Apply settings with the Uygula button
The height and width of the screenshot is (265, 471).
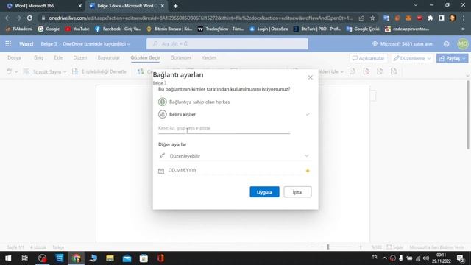coord(264,192)
